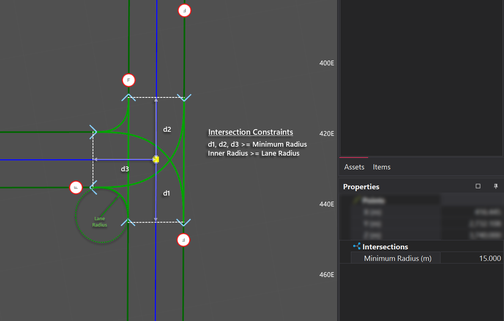Select the F marker at top of right lane
This screenshot has width=504, height=321.
click(x=184, y=10)
